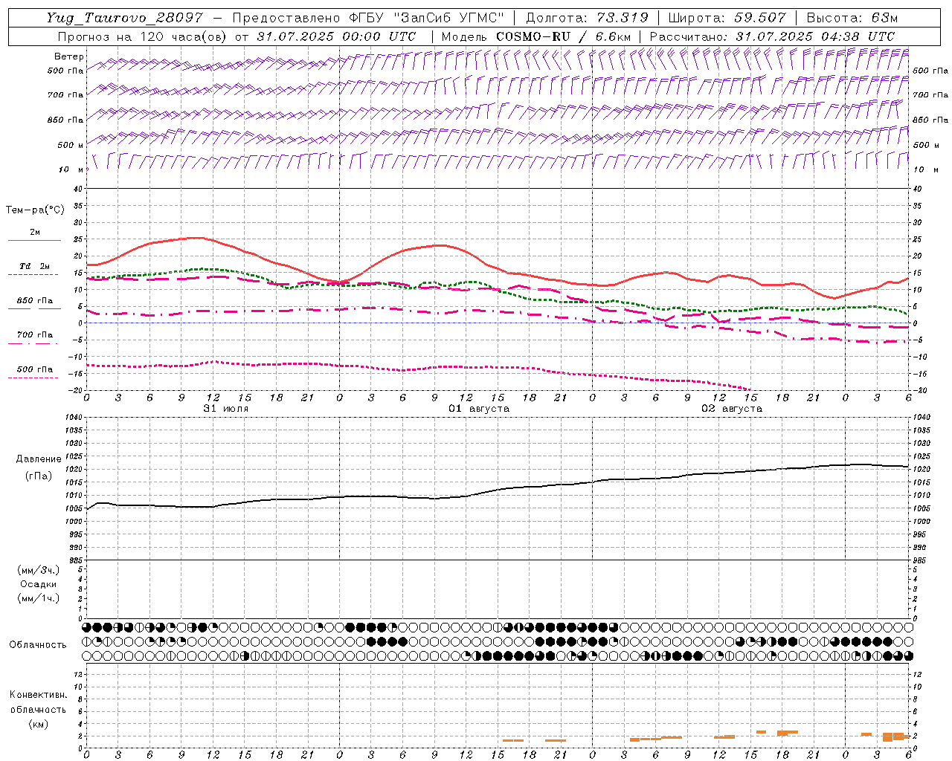This screenshot has width=952, height=761.
Task: Click the 850 гПа temperature legend entry
Action: click(34, 301)
